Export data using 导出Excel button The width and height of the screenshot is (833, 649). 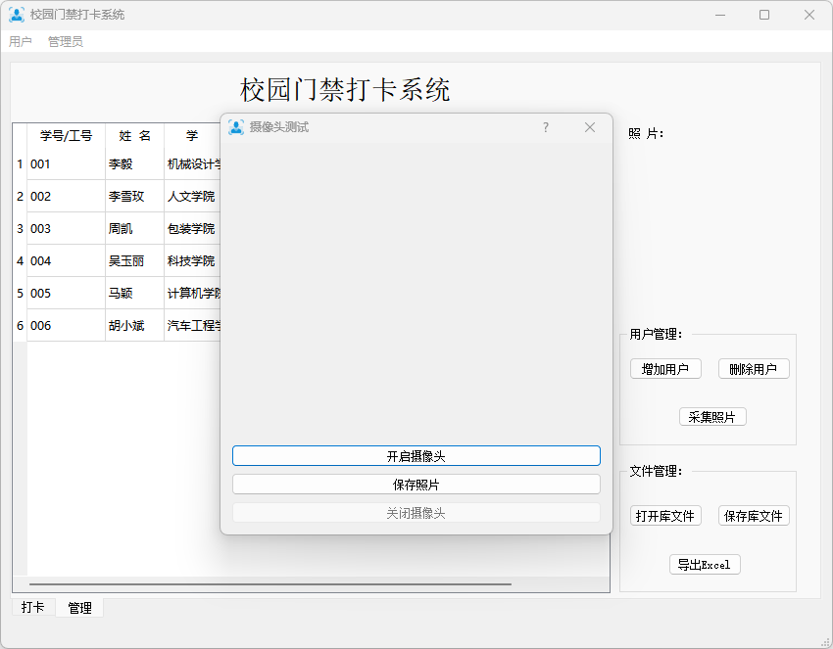click(705, 565)
